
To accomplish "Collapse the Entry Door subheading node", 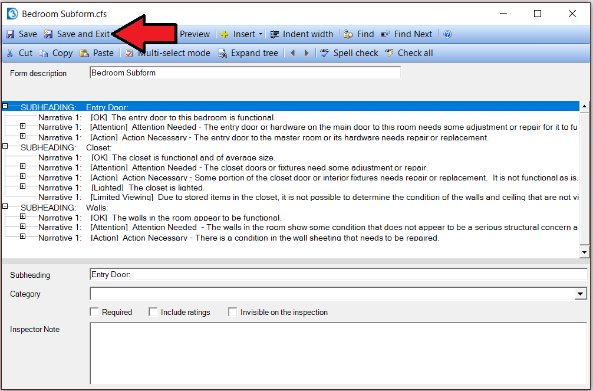I will pos(5,106).
